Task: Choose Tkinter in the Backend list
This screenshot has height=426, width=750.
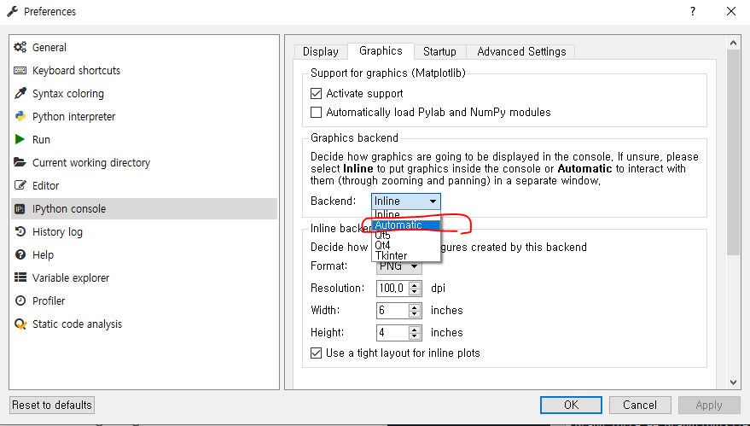Action: click(x=391, y=256)
